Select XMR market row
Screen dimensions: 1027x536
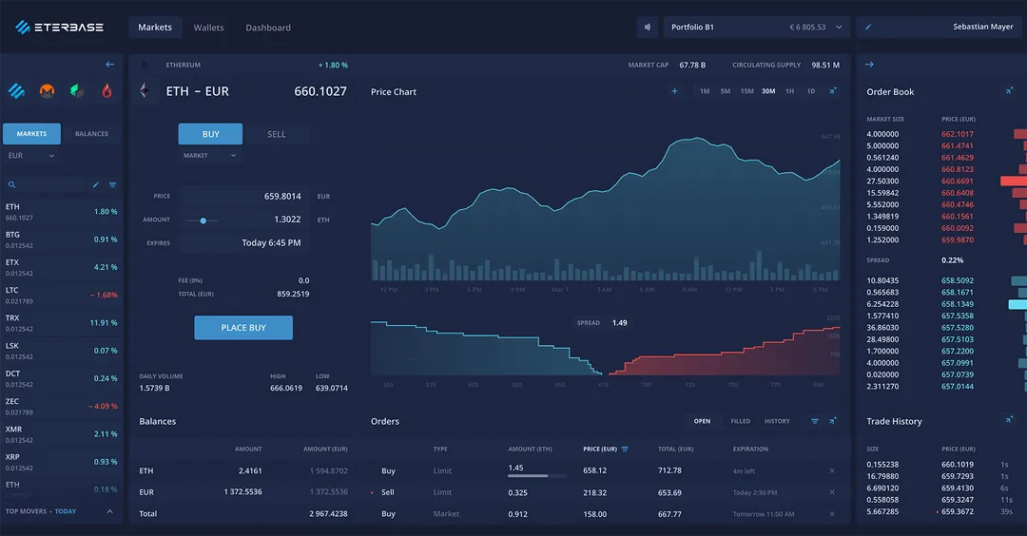(x=61, y=434)
